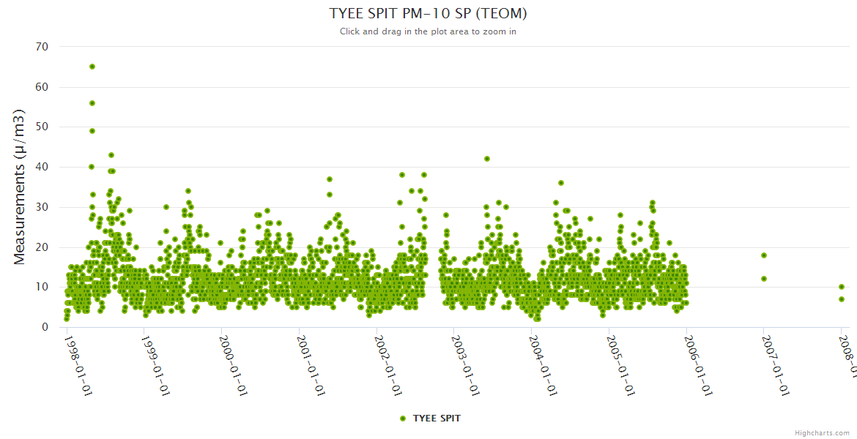Click the 2004 peak point at 36
The image size is (857, 439).
[x=561, y=183]
